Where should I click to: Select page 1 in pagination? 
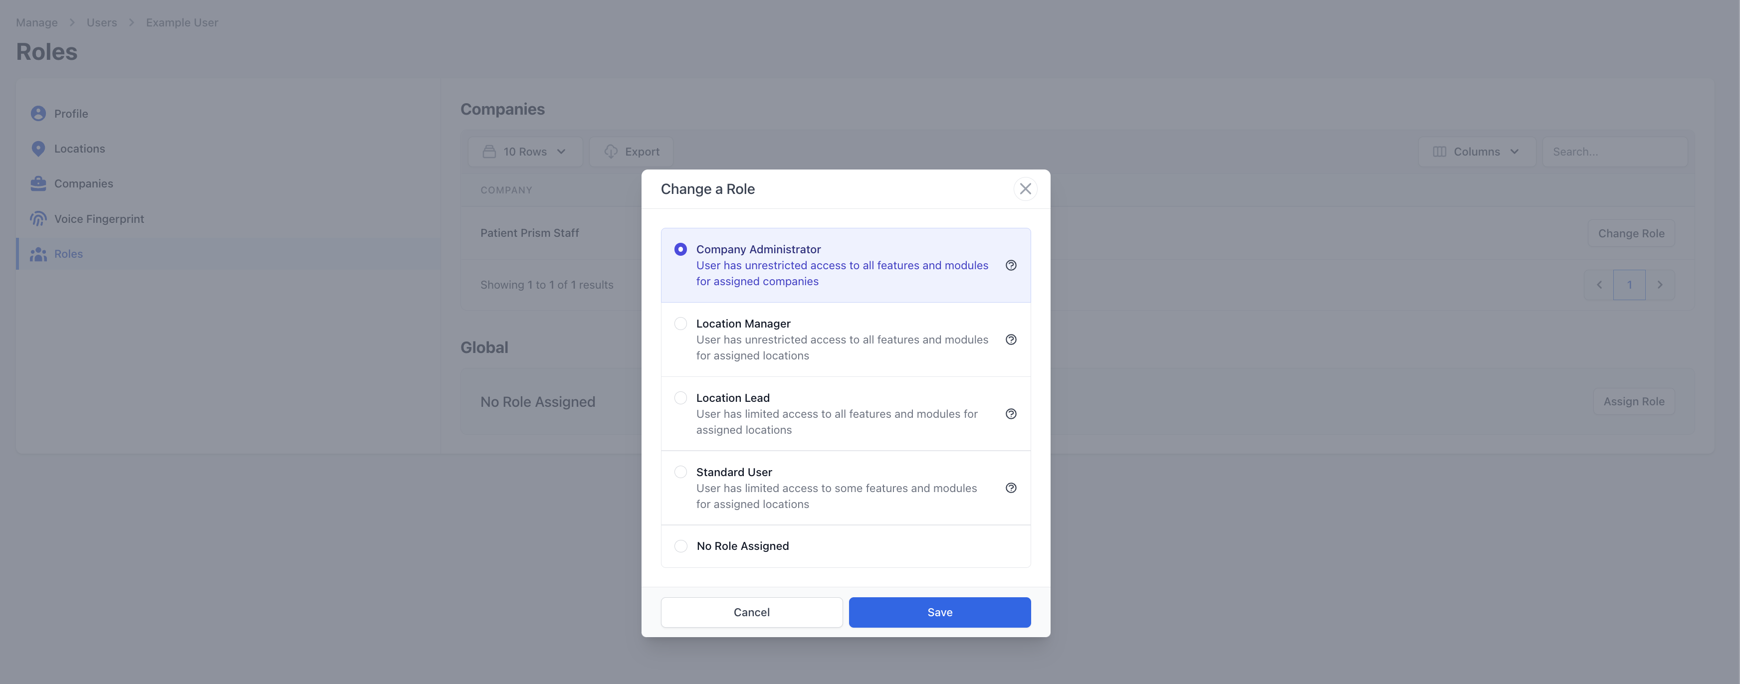point(1629,285)
